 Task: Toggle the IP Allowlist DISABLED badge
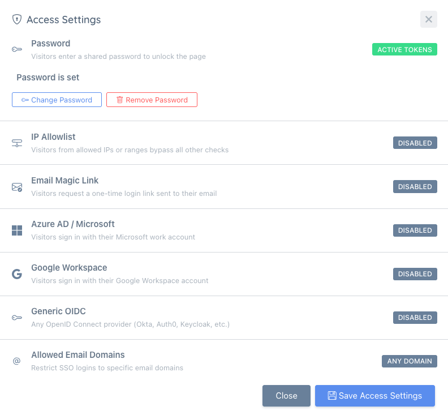click(x=415, y=143)
